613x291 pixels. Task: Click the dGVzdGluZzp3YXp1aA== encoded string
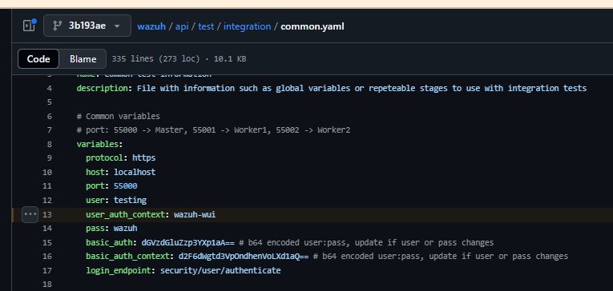coord(188,242)
